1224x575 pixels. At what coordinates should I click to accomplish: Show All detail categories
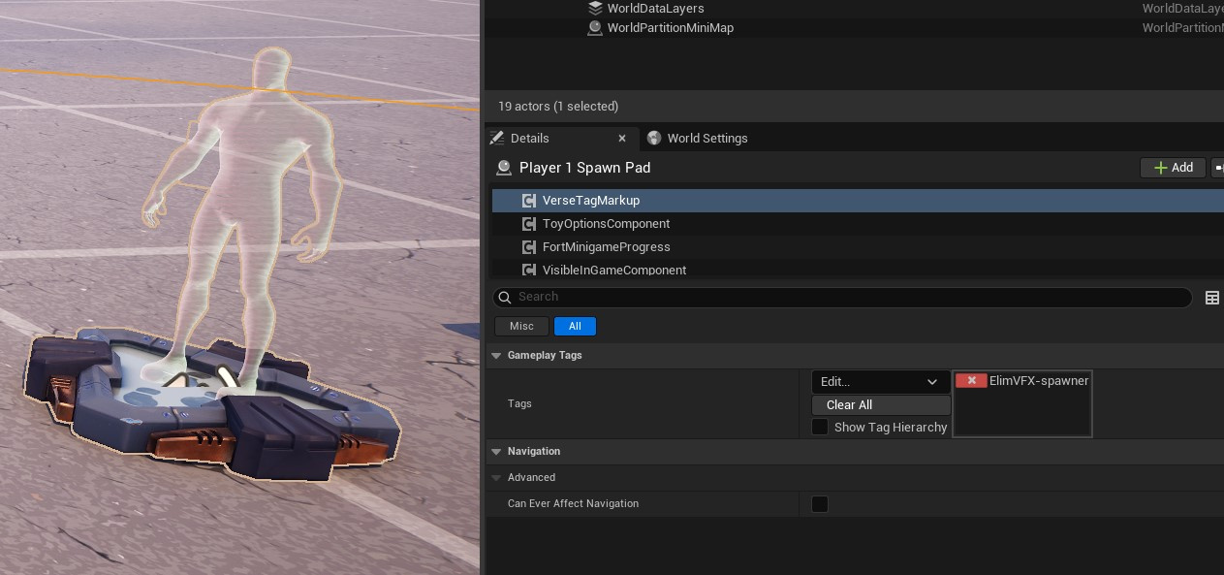click(x=575, y=327)
